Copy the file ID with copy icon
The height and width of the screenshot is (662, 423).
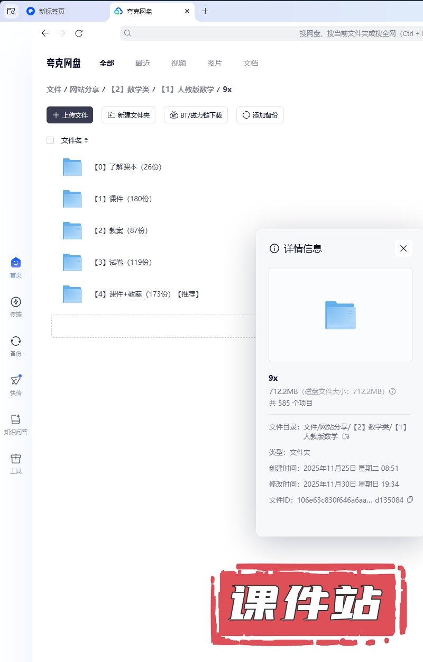click(410, 499)
